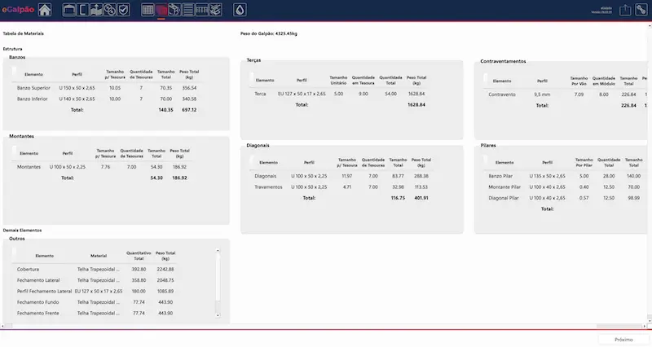Select the Banzo Pilar row

566,176
